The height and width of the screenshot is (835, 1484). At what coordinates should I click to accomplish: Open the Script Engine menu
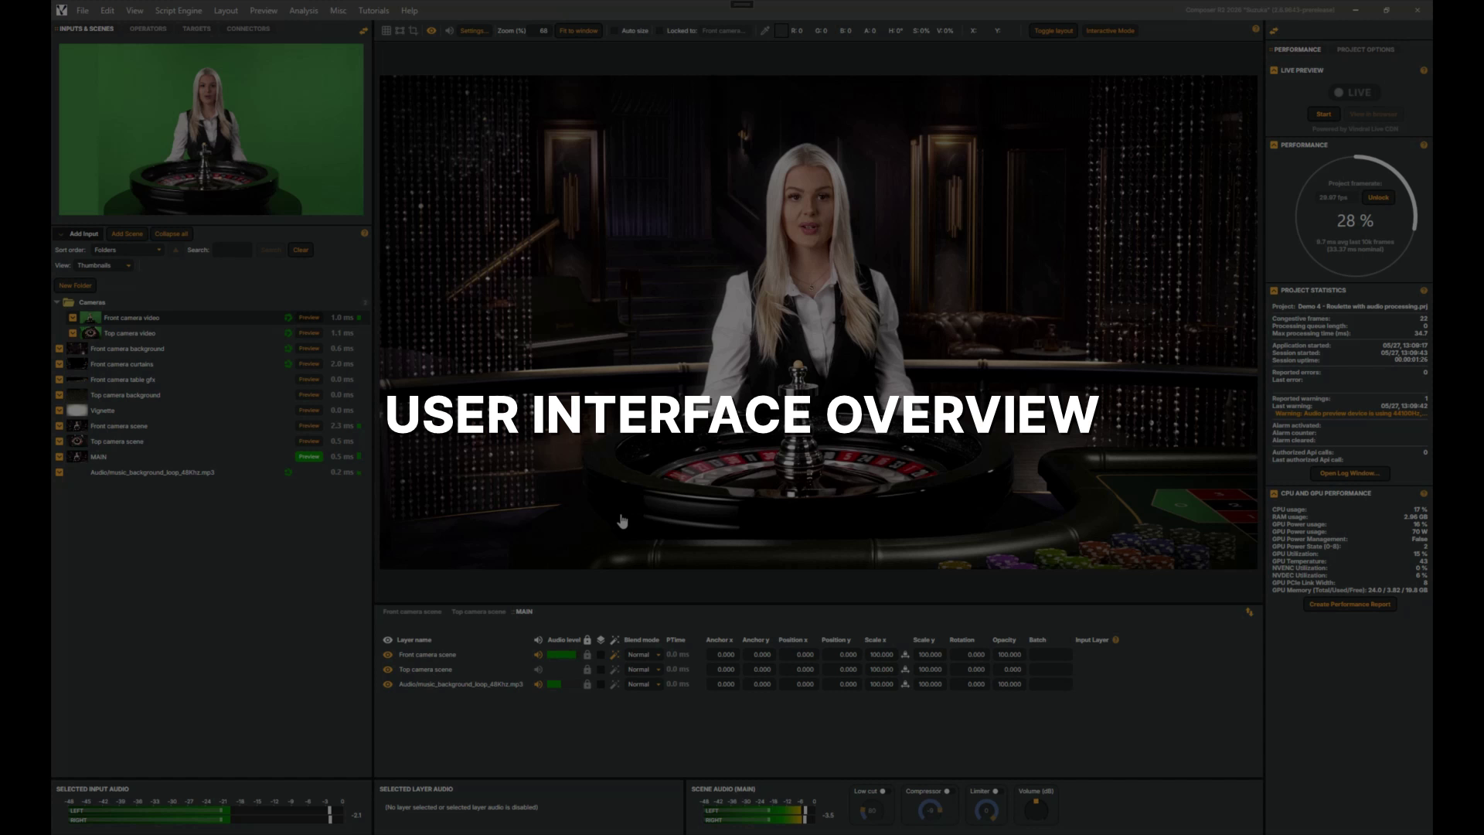pyautogui.click(x=179, y=11)
